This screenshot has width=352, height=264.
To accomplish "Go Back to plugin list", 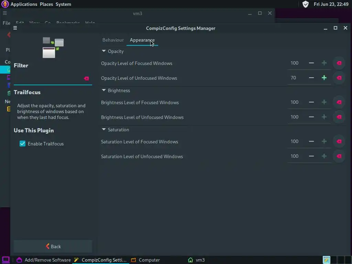I will (x=53, y=246).
